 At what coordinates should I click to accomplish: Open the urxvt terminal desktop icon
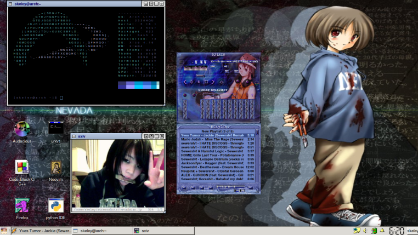[x=56, y=128]
